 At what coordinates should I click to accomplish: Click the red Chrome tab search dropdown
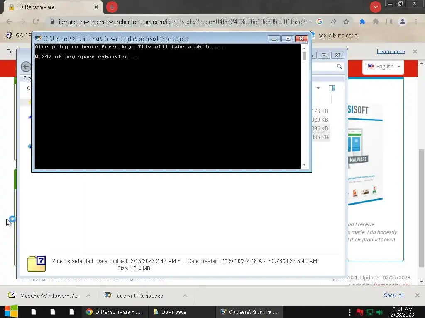click(375, 7)
